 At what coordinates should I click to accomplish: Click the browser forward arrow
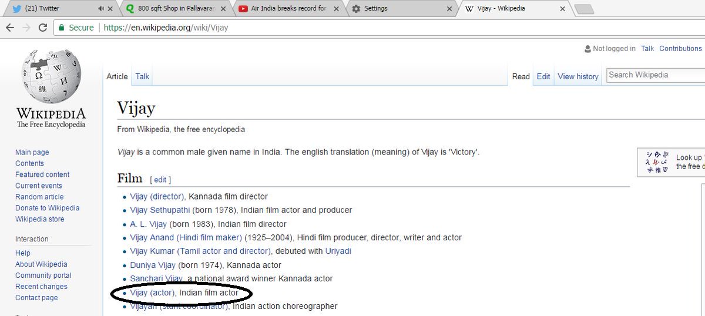(26, 28)
